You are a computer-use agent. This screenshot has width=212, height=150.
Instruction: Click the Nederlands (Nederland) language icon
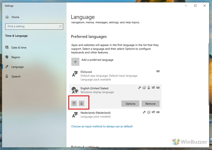tap(75, 115)
